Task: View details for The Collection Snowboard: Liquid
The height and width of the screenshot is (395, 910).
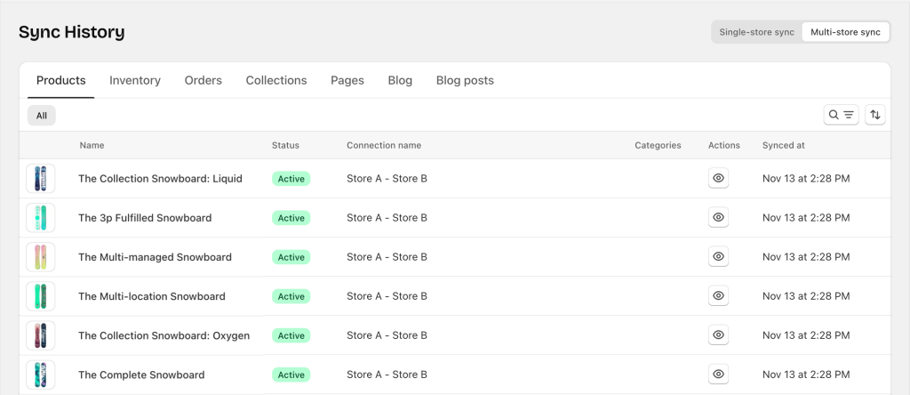Action: pos(719,179)
